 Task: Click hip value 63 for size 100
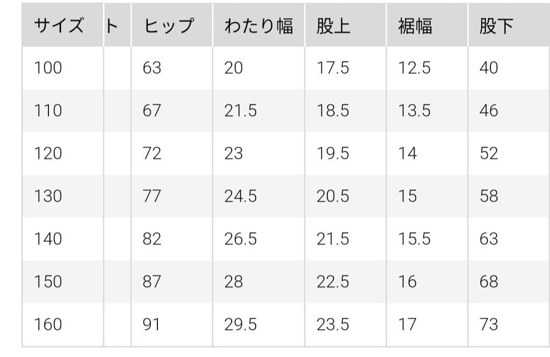pyautogui.click(x=152, y=68)
